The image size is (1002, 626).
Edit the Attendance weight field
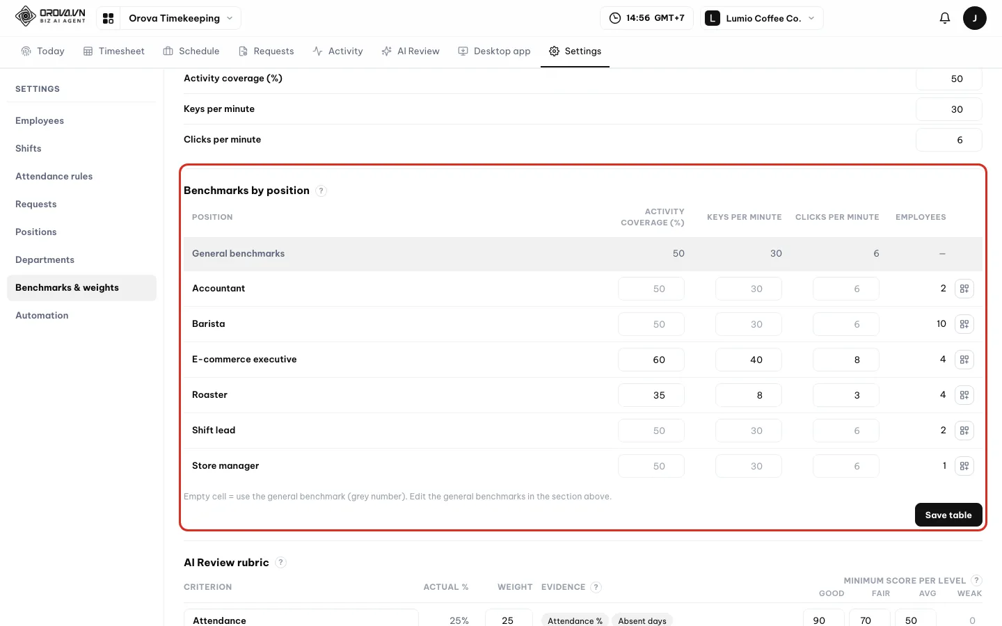(509, 619)
